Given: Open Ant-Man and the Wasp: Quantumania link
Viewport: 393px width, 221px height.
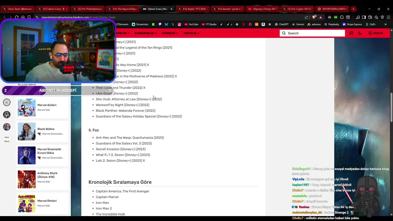Looking at the screenshot, I should (130, 138).
